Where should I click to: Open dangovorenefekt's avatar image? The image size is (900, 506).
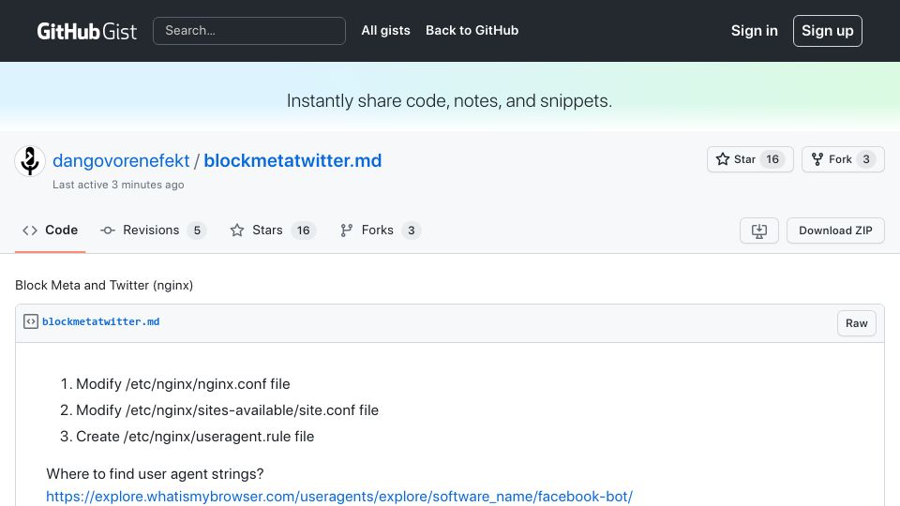click(x=30, y=160)
